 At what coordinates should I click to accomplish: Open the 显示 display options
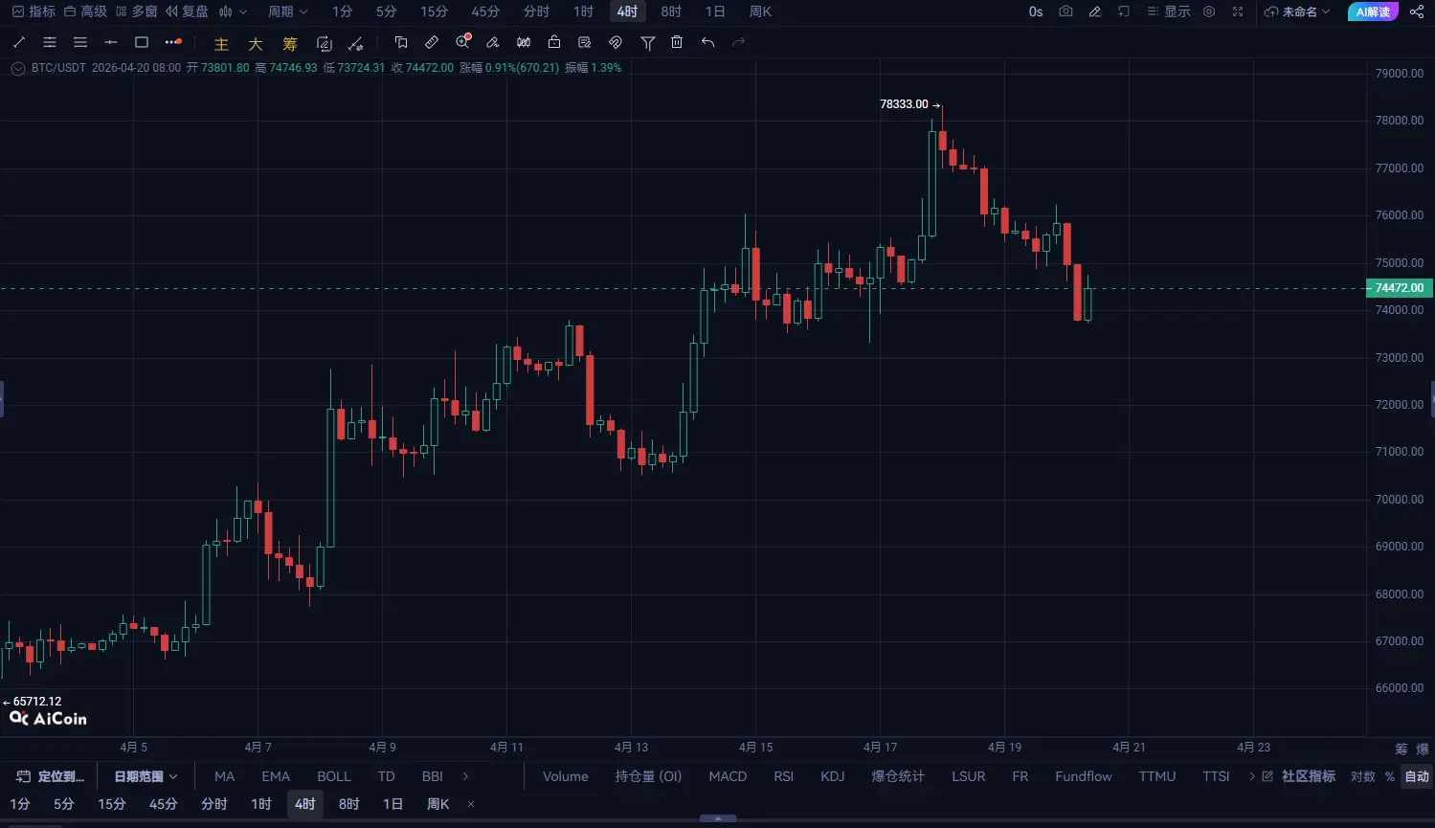[1169, 11]
